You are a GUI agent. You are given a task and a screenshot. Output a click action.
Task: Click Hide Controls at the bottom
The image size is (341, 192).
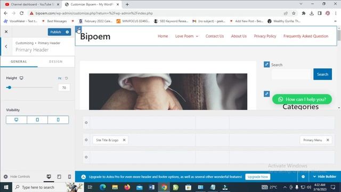[x=17, y=177]
